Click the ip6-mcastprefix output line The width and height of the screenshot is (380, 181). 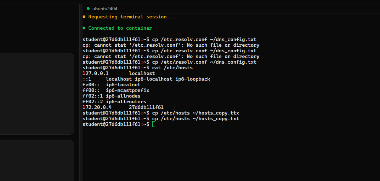pyautogui.click(x=116, y=90)
